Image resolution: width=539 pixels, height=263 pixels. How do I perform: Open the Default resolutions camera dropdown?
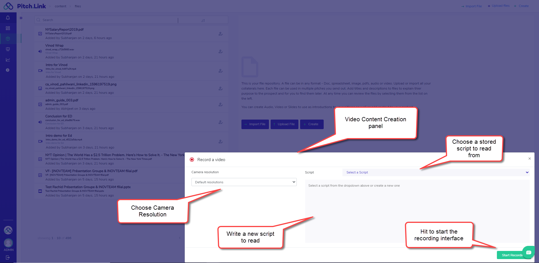click(x=244, y=182)
